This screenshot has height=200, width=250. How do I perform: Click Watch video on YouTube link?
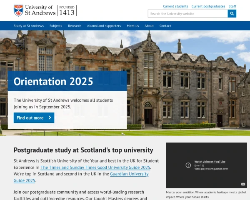point(210,162)
